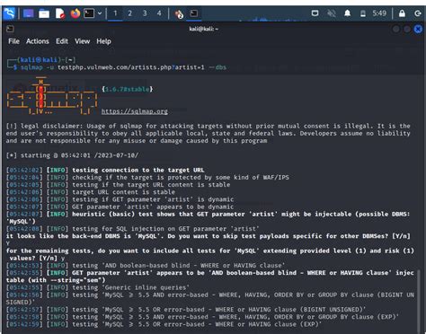Click the Burp Suite taskbar icon
Screen dimensions: 426x334
(179, 13)
